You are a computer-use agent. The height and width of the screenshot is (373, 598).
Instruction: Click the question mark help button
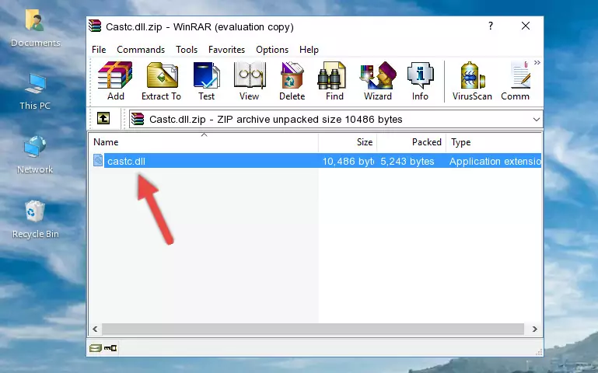(491, 26)
